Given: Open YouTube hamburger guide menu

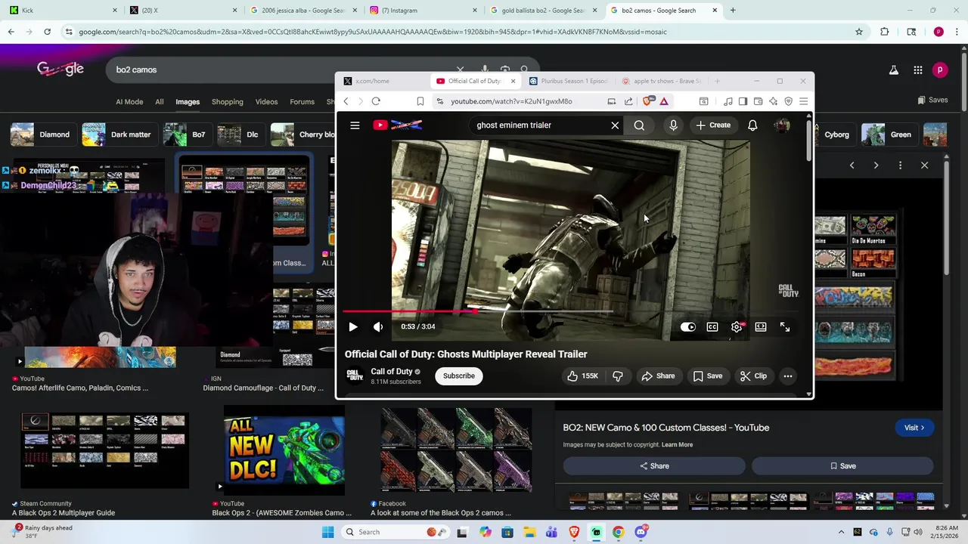Looking at the screenshot, I should [355, 125].
